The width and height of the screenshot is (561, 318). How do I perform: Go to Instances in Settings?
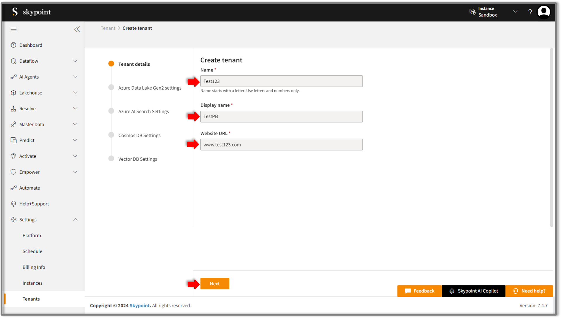point(32,283)
